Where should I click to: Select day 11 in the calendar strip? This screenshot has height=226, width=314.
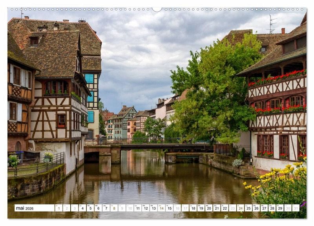click(138, 208)
